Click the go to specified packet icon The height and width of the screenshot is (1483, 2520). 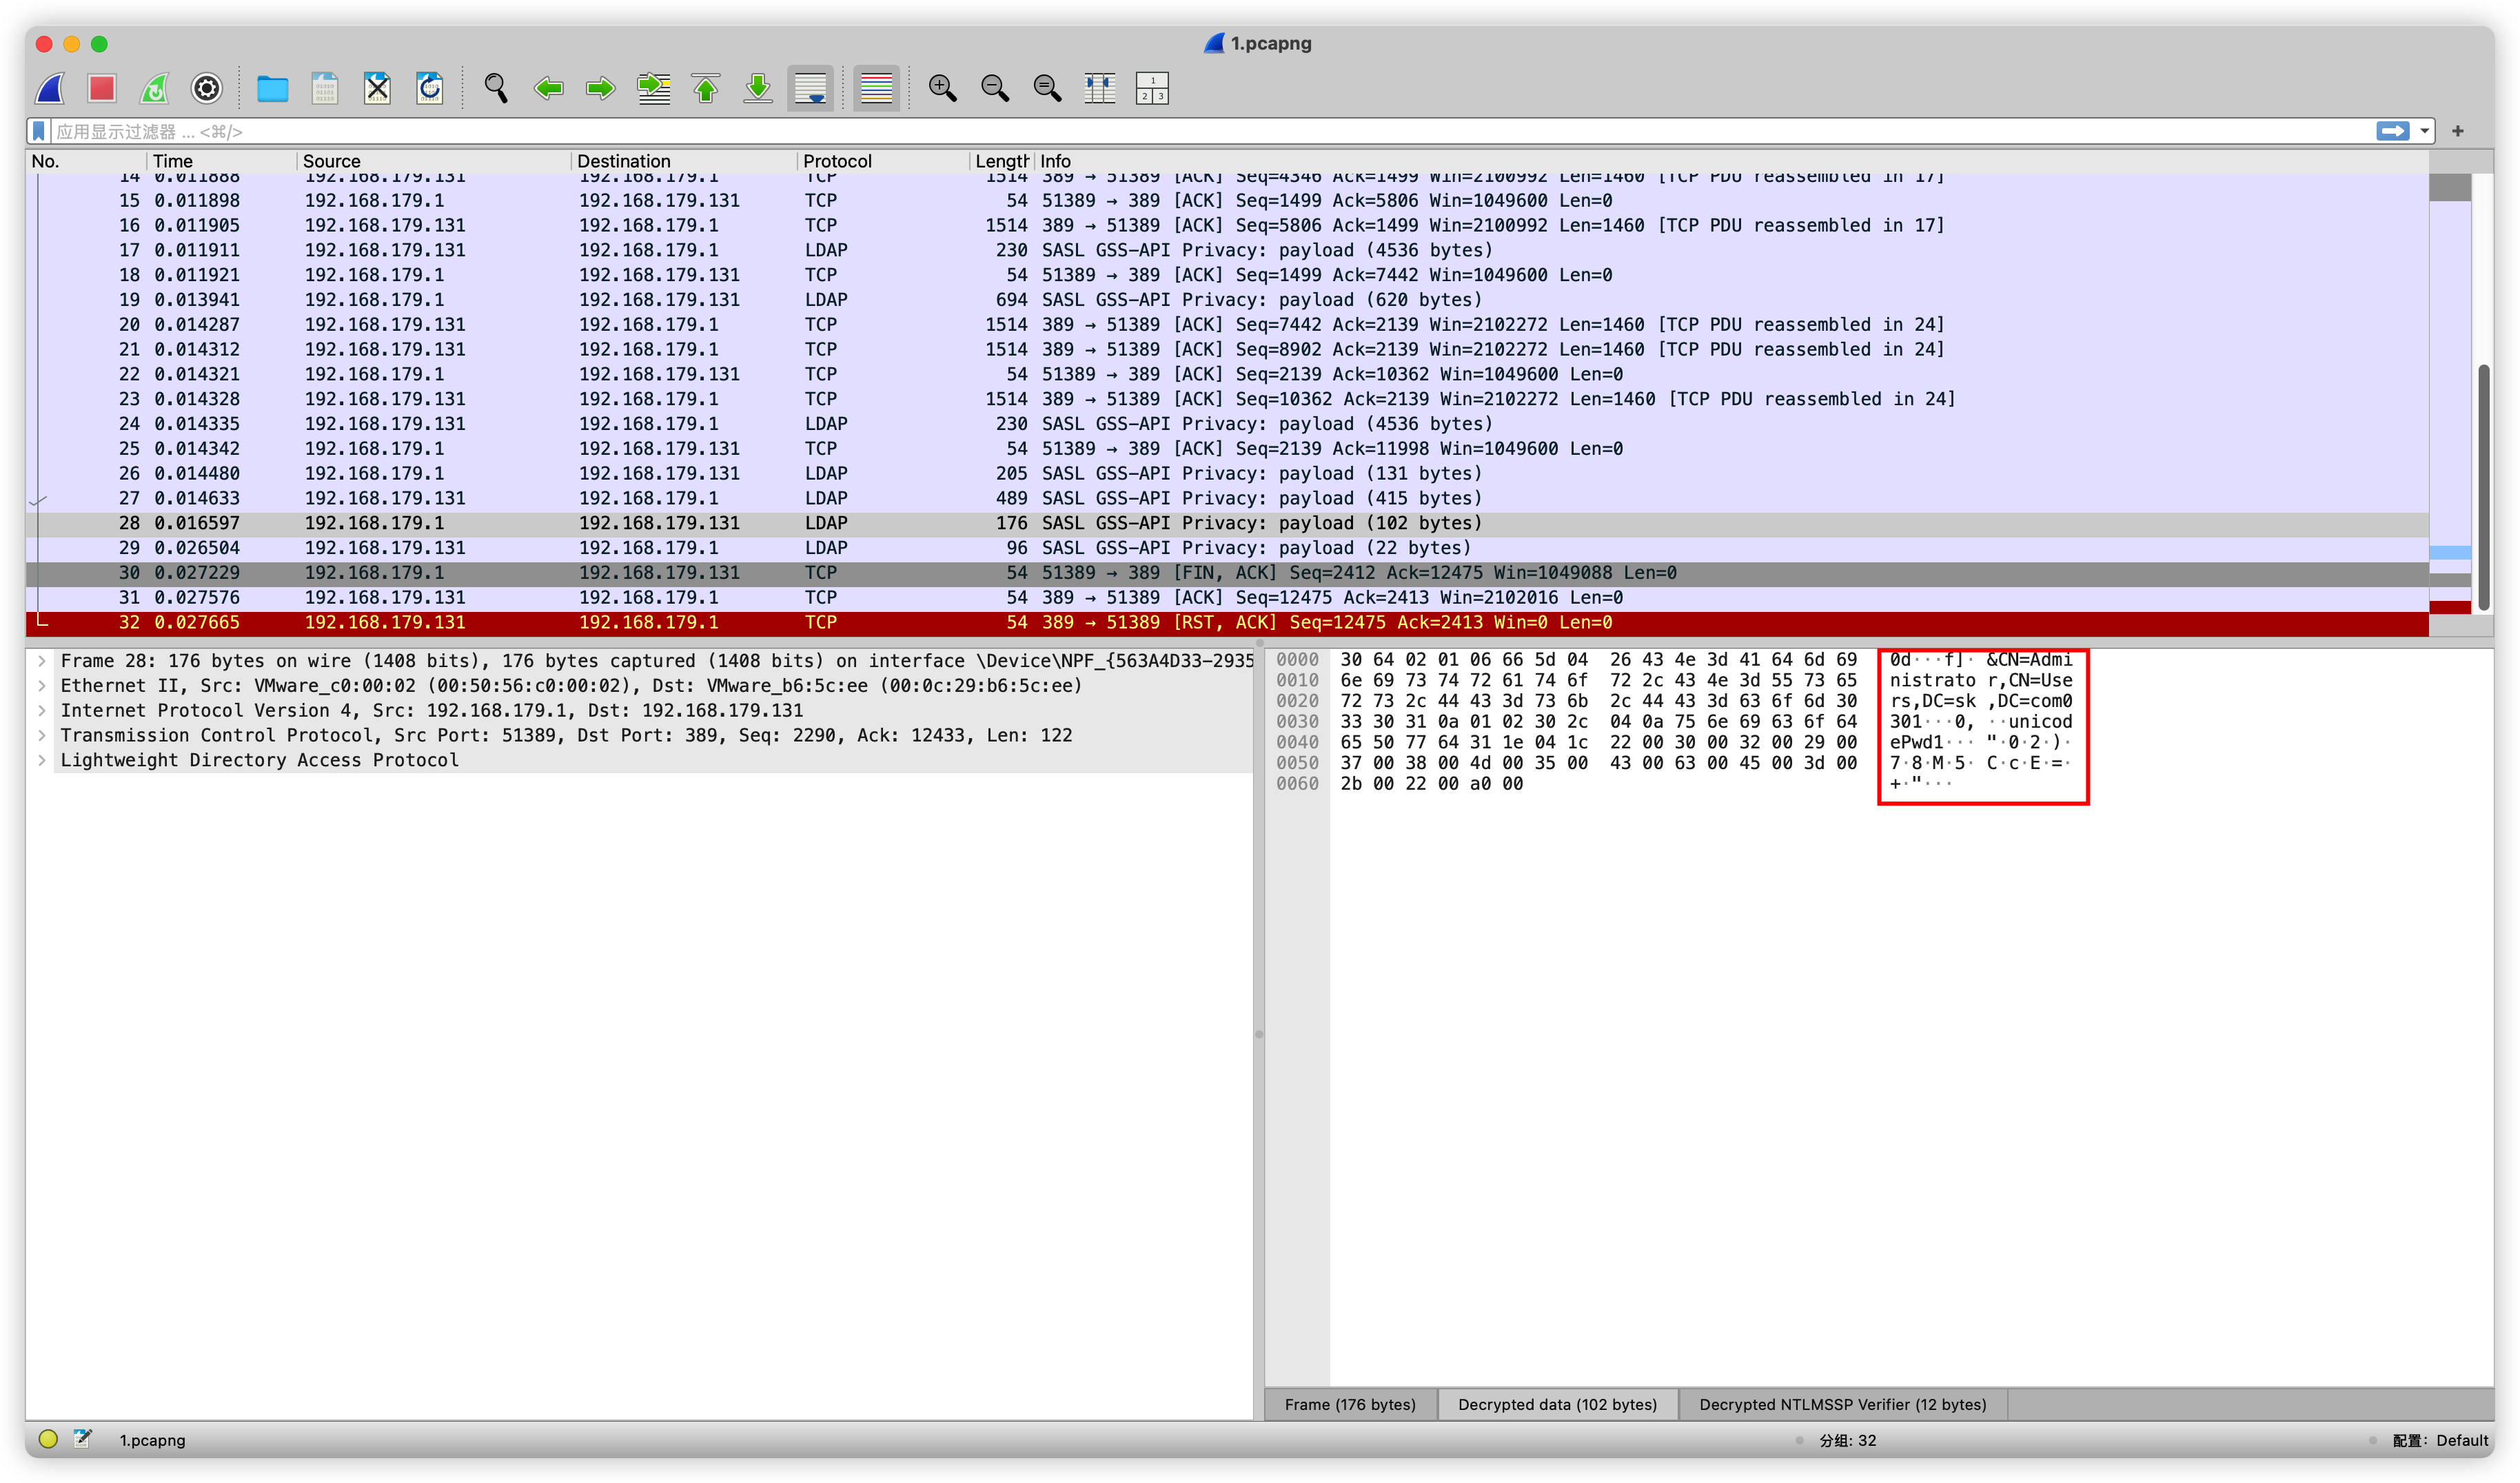[653, 89]
